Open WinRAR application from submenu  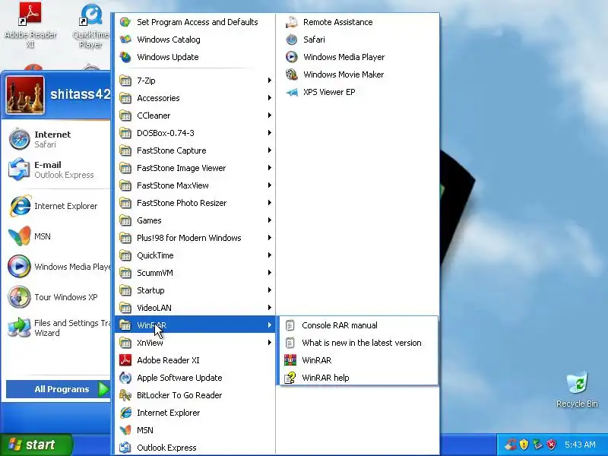click(x=358, y=360)
